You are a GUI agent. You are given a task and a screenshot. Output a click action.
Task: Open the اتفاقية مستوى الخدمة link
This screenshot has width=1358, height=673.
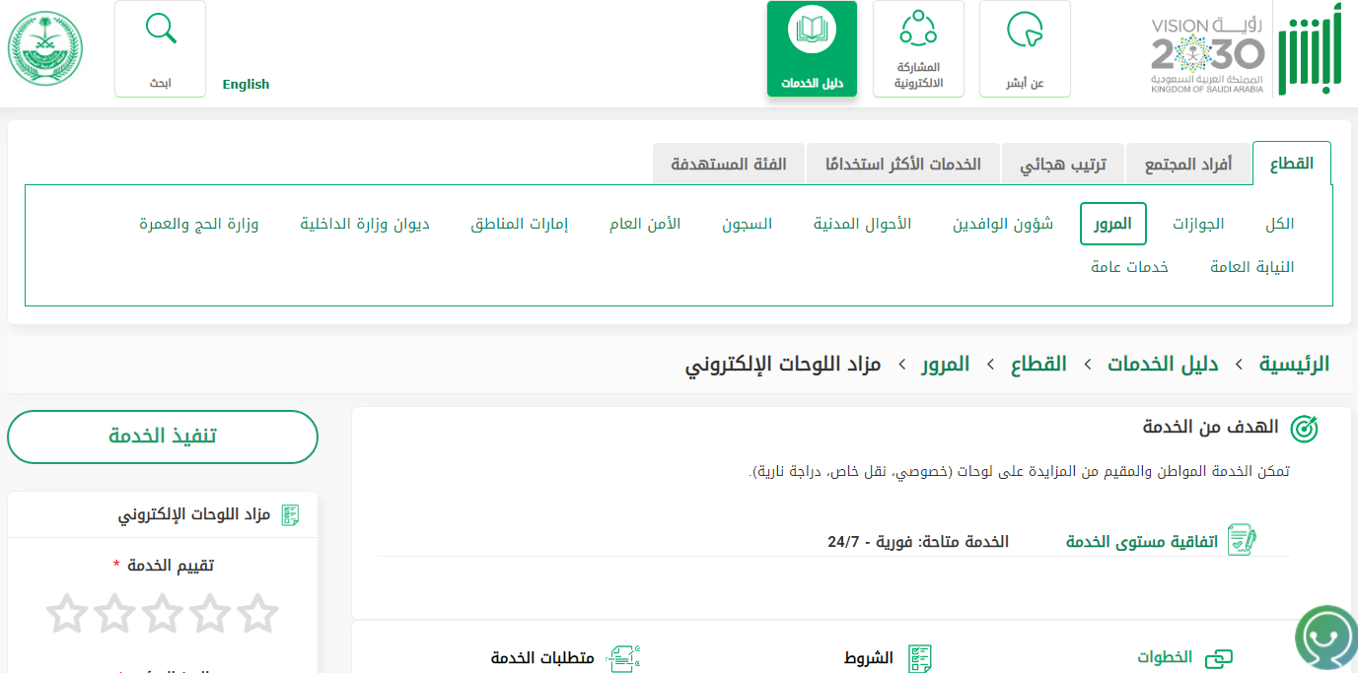pos(1142,542)
